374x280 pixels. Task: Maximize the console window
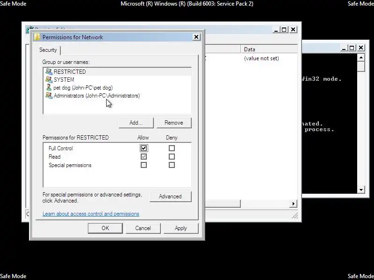pos(352,48)
